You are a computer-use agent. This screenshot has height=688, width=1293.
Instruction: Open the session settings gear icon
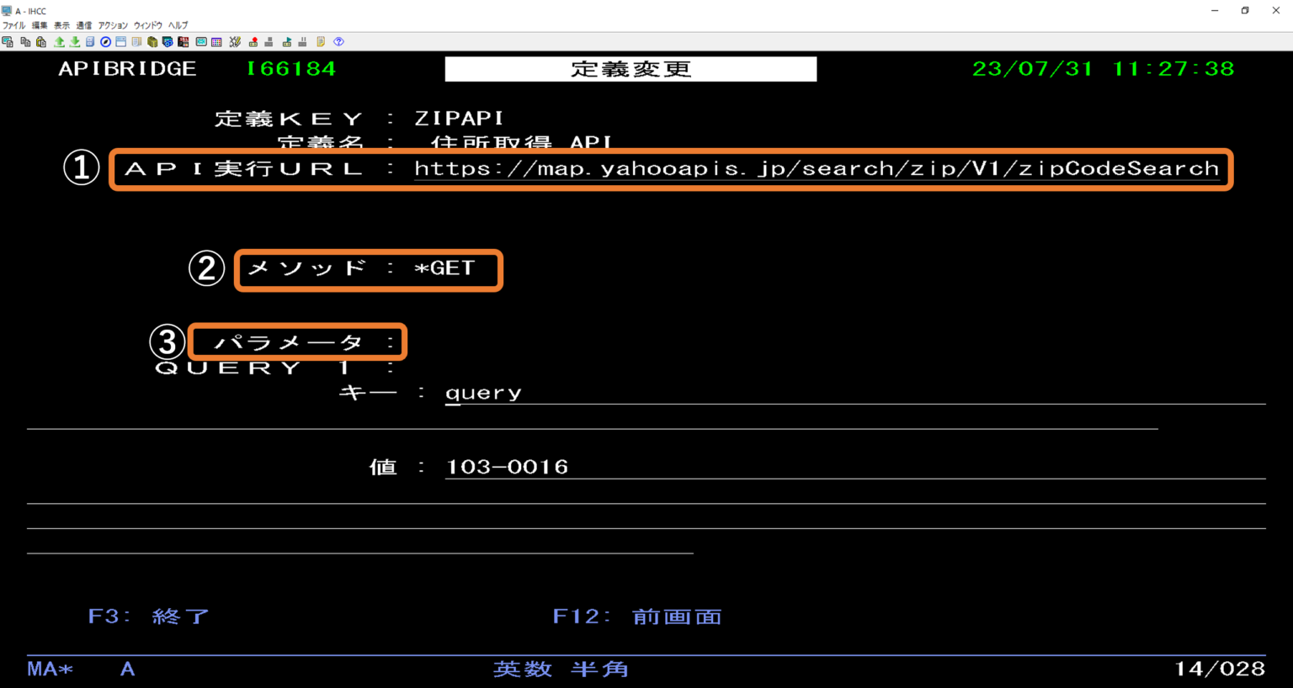168,41
